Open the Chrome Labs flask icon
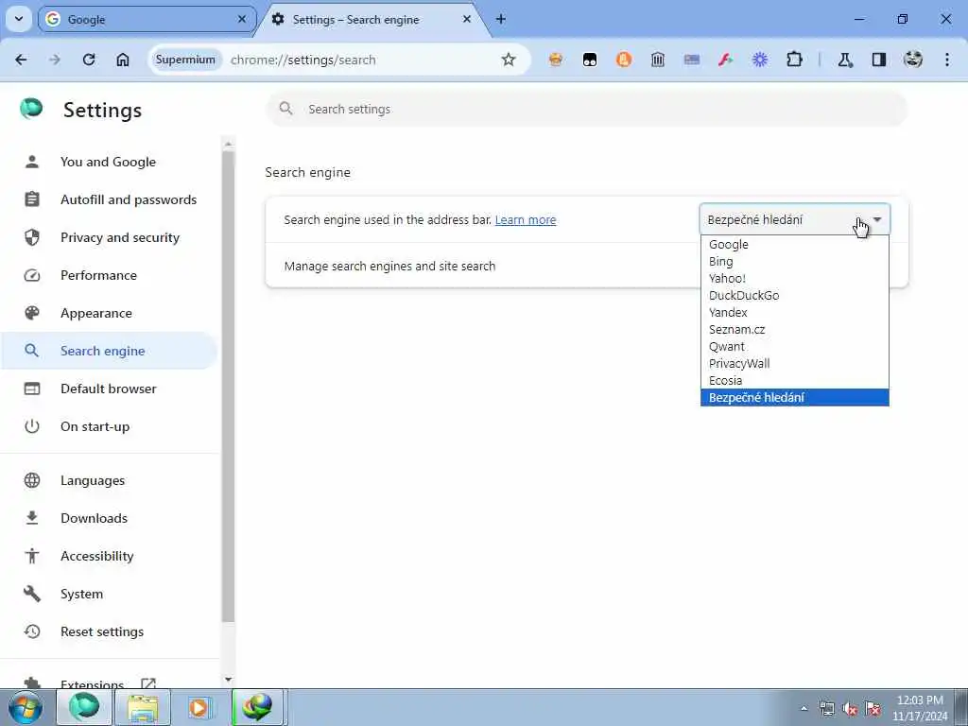 845,60
